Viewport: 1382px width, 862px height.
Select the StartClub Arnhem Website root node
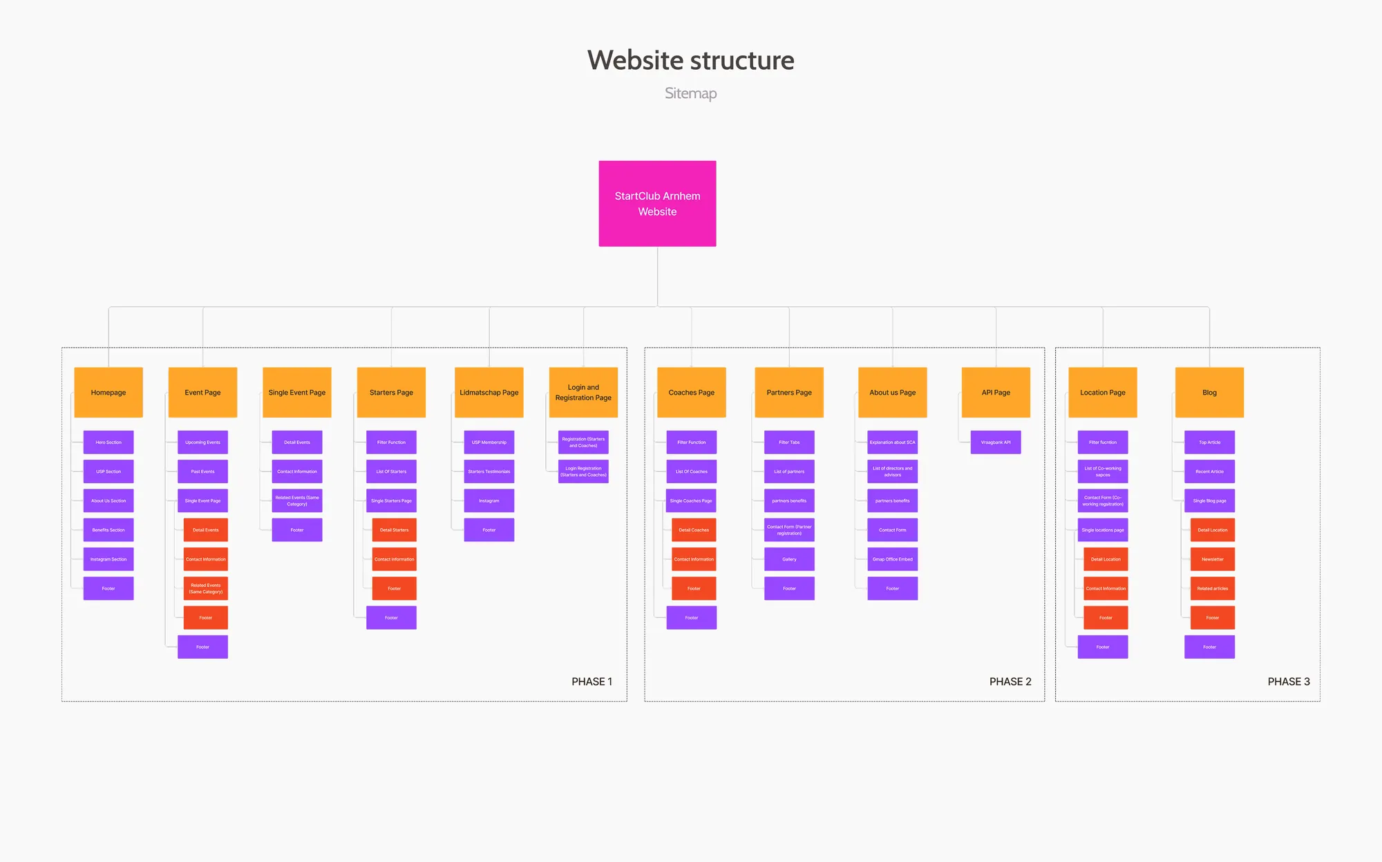[657, 203]
